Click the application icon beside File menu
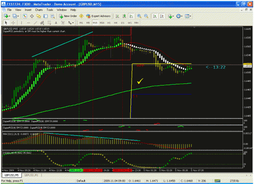This screenshot has height=184, width=254. click(x=4, y=10)
